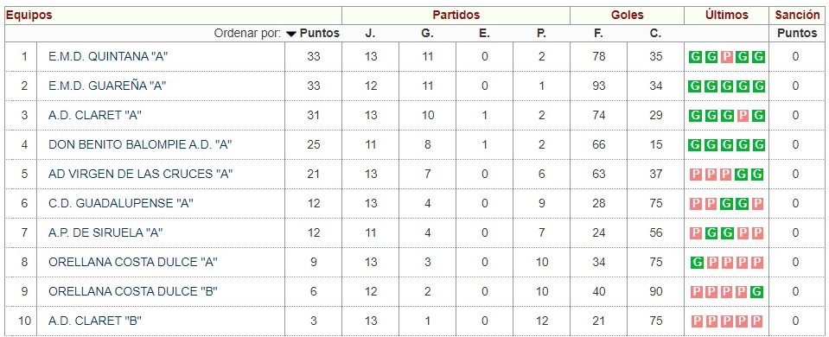This screenshot has height=337, width=829.
Task: Click the only green G icon for ORELLANA COSTA DULCE "A"
Action: pos(696,262)
